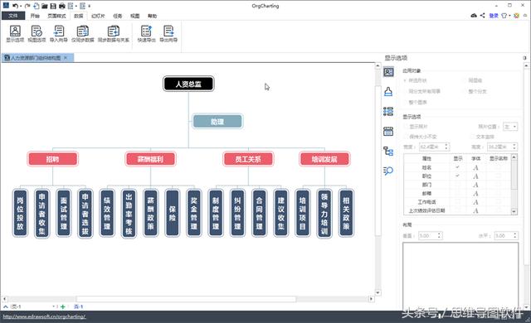Click the 导出向导 export wizard icon

pos(168,34)
